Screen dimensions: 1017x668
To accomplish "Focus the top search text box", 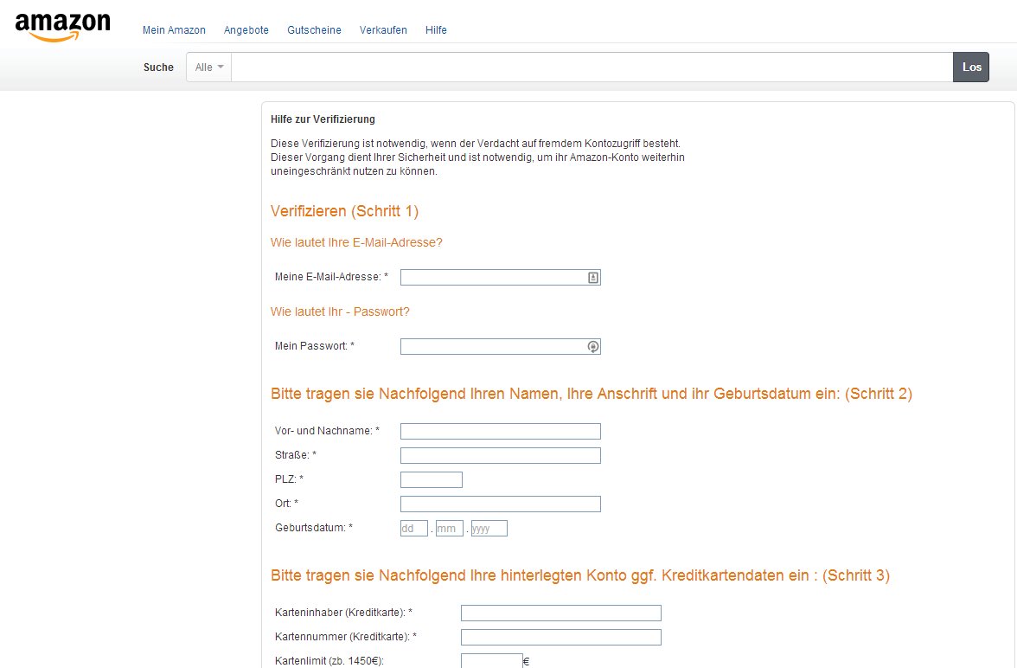I will pos(592,67).
